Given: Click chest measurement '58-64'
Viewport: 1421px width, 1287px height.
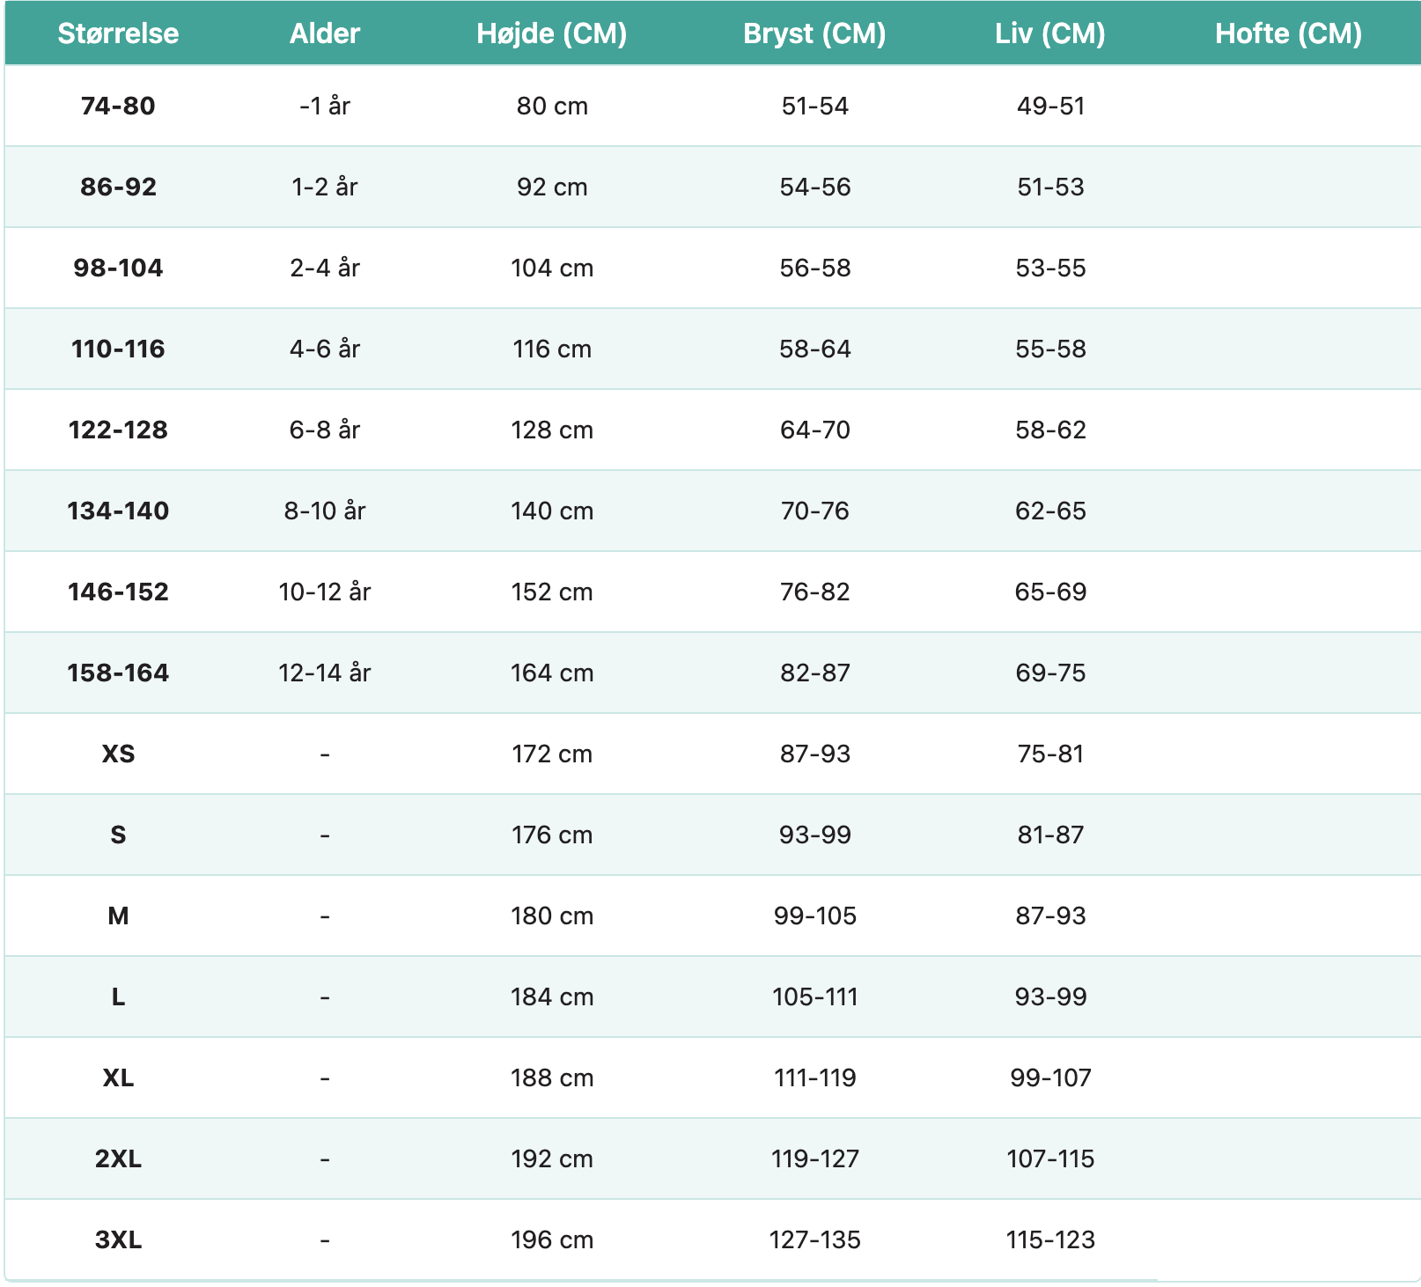Looking at the screenshot, I should (x=815, y=349).
